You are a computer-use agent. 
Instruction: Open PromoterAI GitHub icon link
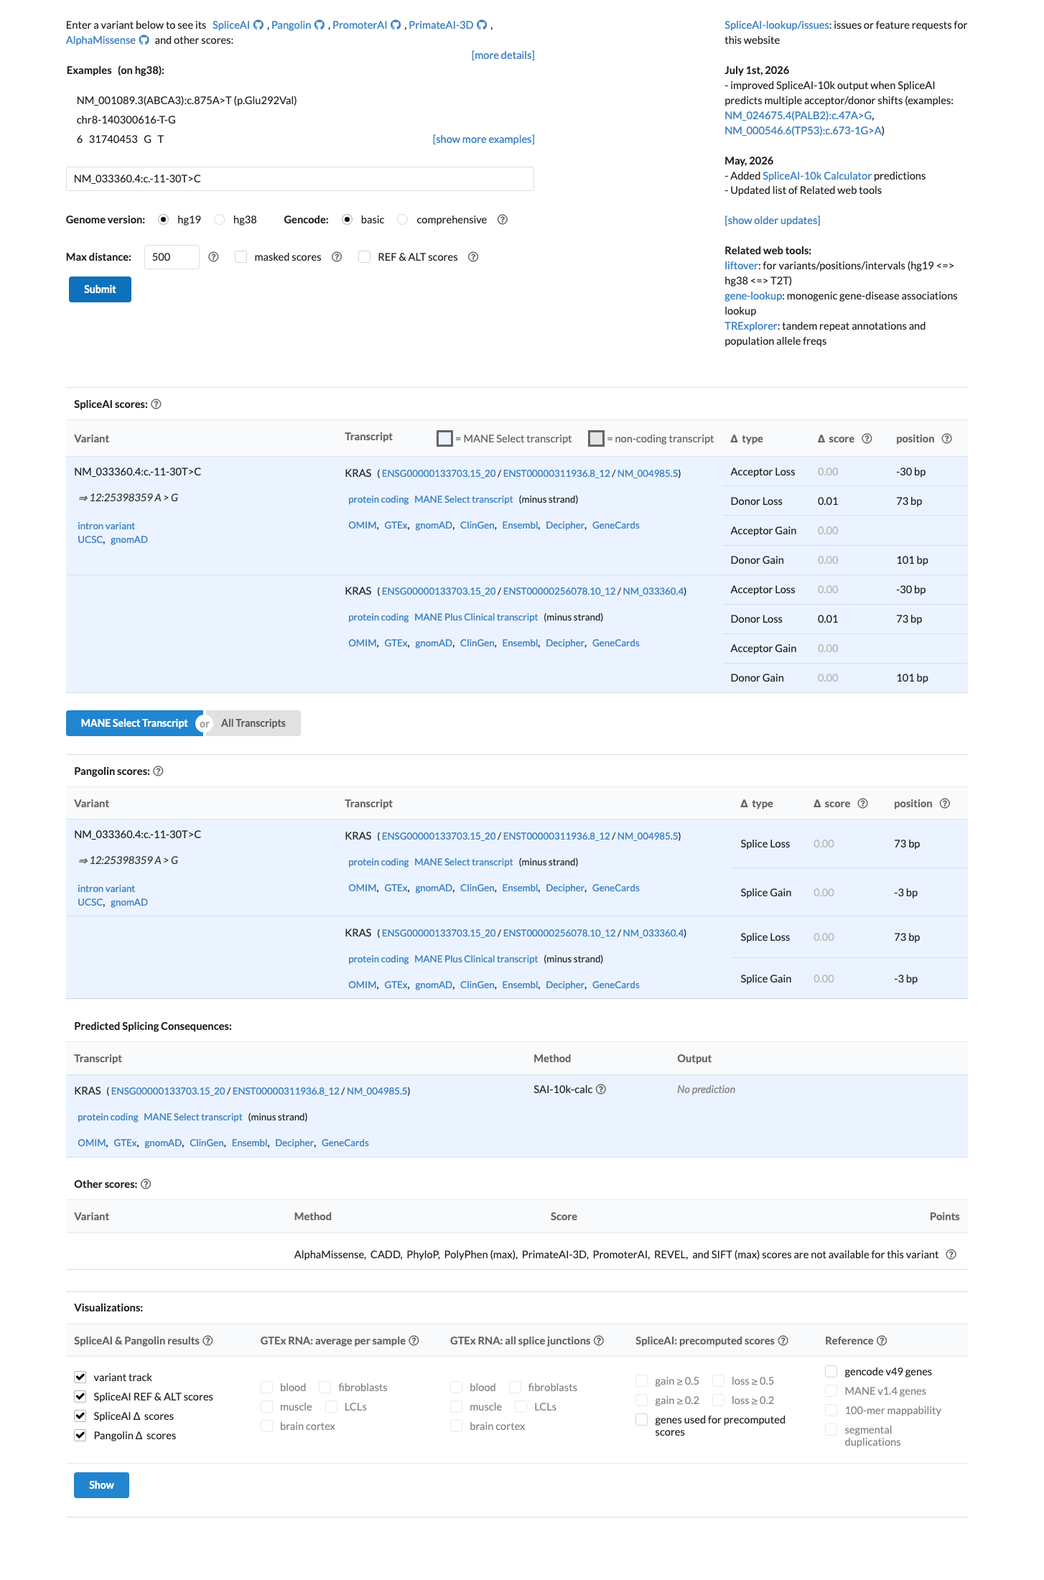396,25
